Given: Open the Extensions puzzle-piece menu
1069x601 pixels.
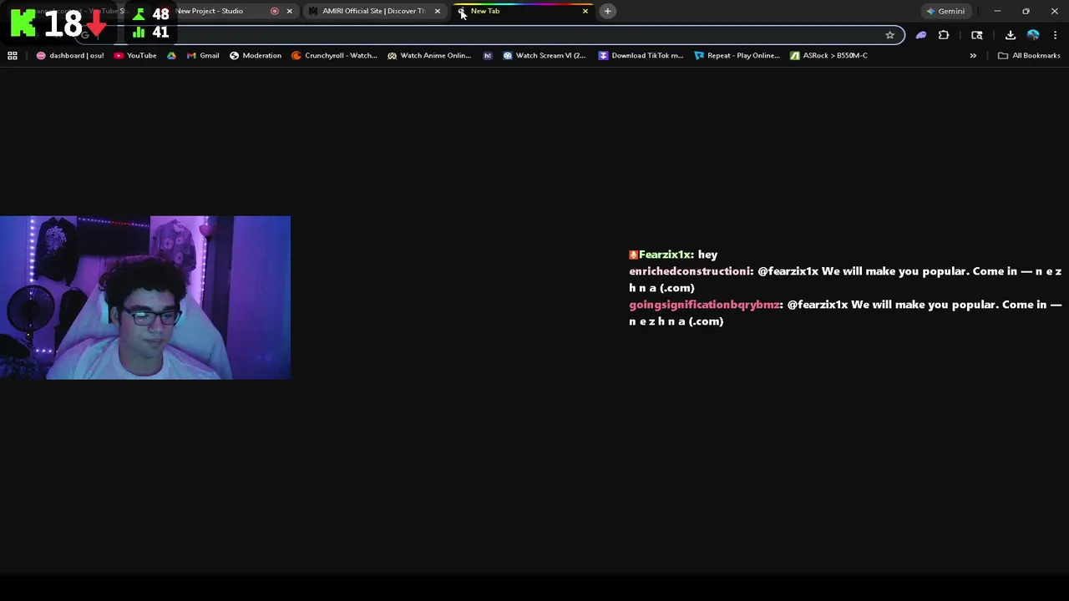Looking at the screenshot, I should [944, 35].
